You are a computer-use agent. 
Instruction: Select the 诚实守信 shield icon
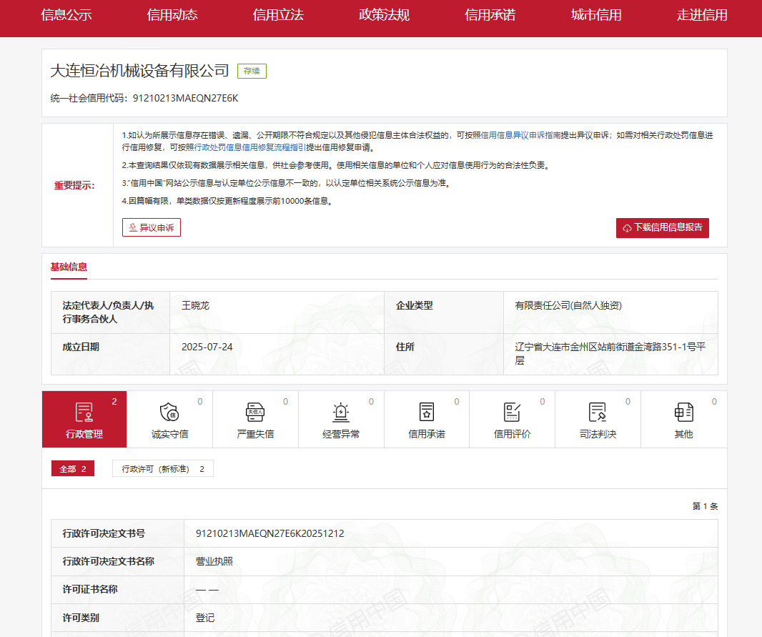tap(169, 413)
